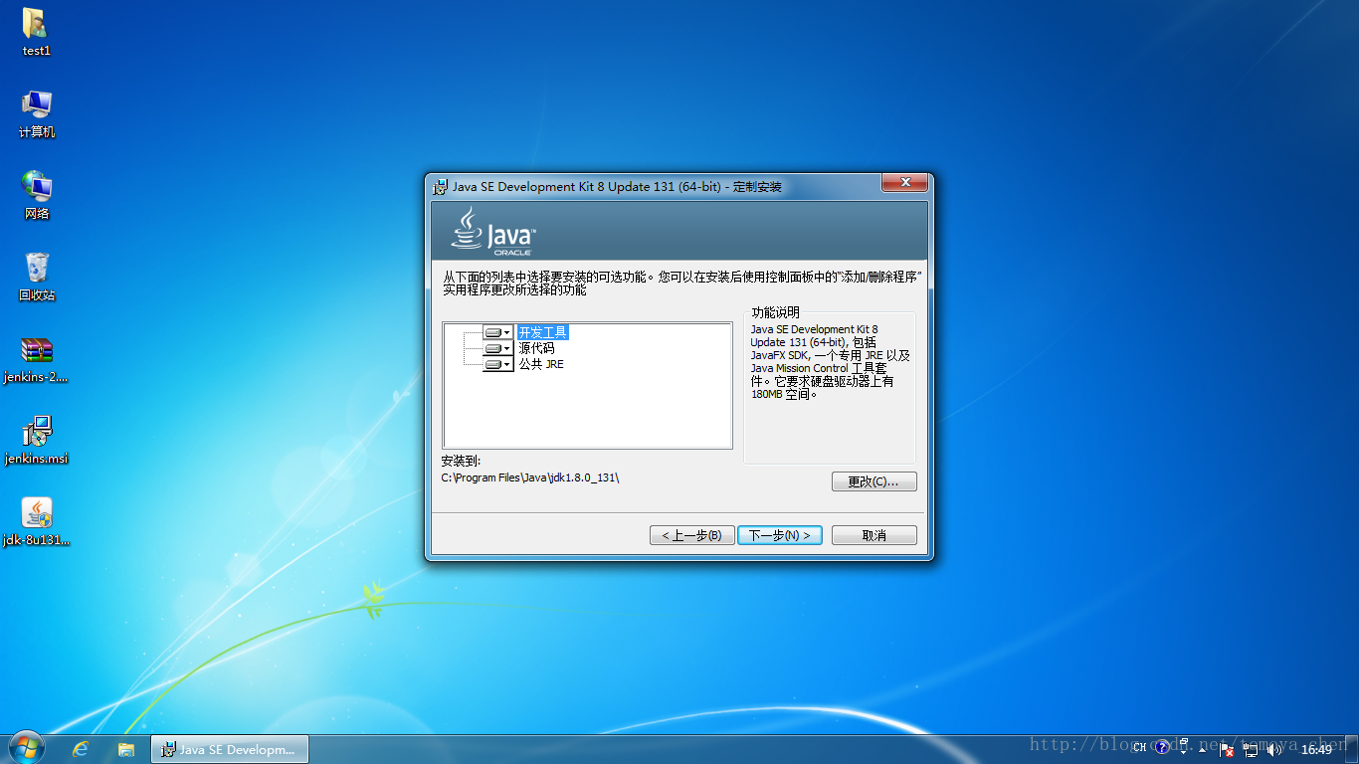The width and height of the screenshot is (1359, 764).
Task: Open the feature dropdown for 开发工具
Action: point(498,332)
